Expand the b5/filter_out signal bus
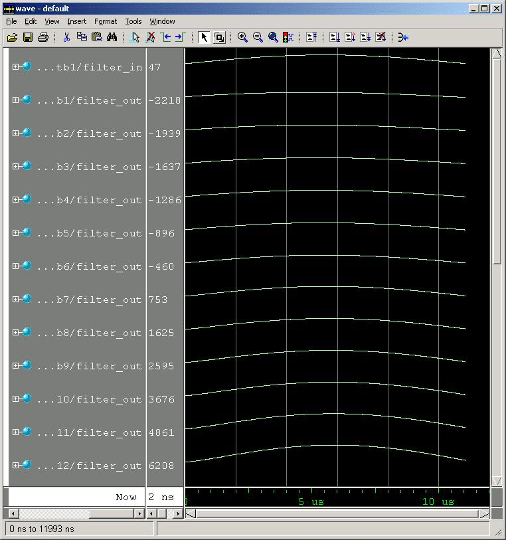Viewport: 506px width, 540px height. pos(15,233)
